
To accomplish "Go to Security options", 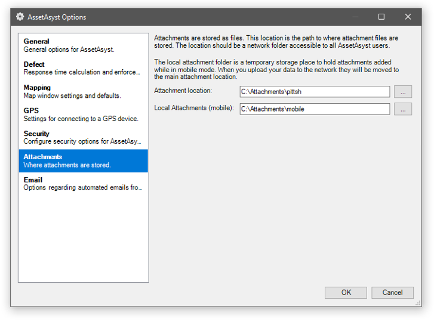I will [83, 138].
